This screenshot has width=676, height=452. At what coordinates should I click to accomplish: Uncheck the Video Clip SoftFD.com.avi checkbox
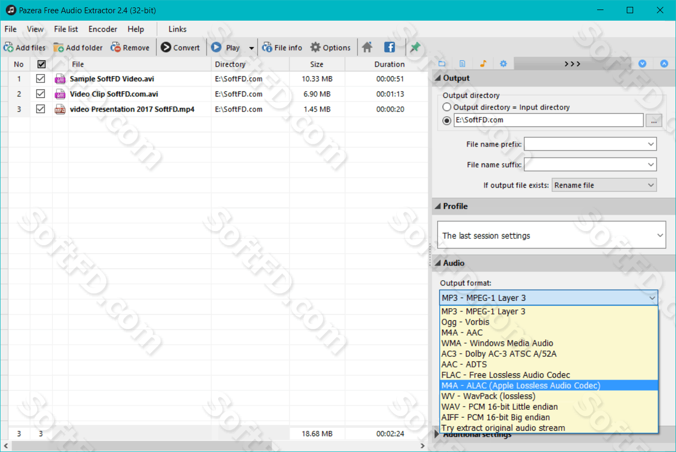[41, 94]
